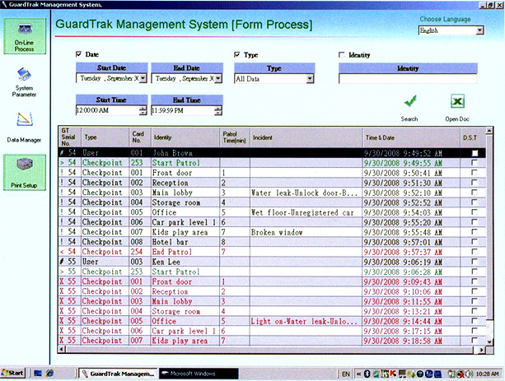Enable the Identity filter checkbox
Image resolution: width=505 pixels, height=381 pixels.
[x=341, y=54]
